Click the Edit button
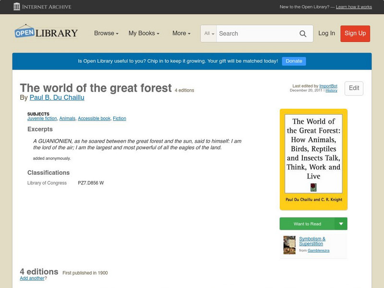This screenshot has width=384, height=288. coord(354,88)
